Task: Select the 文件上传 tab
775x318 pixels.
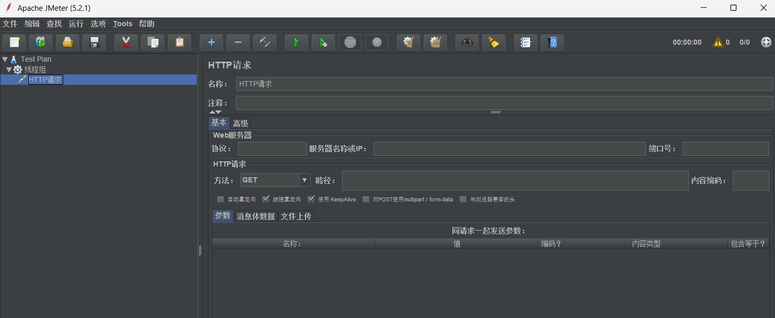Action: click(x=296, y=216)
